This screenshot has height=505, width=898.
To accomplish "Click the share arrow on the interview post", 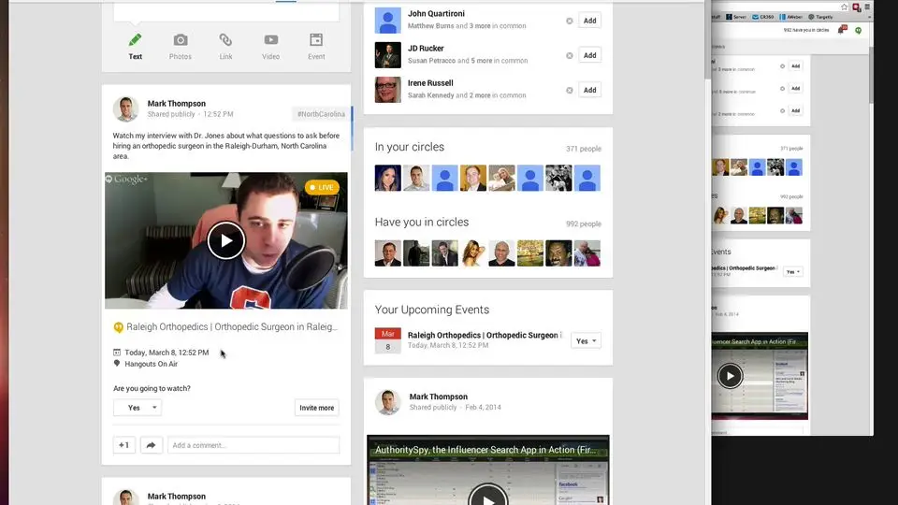I will 151,445.
